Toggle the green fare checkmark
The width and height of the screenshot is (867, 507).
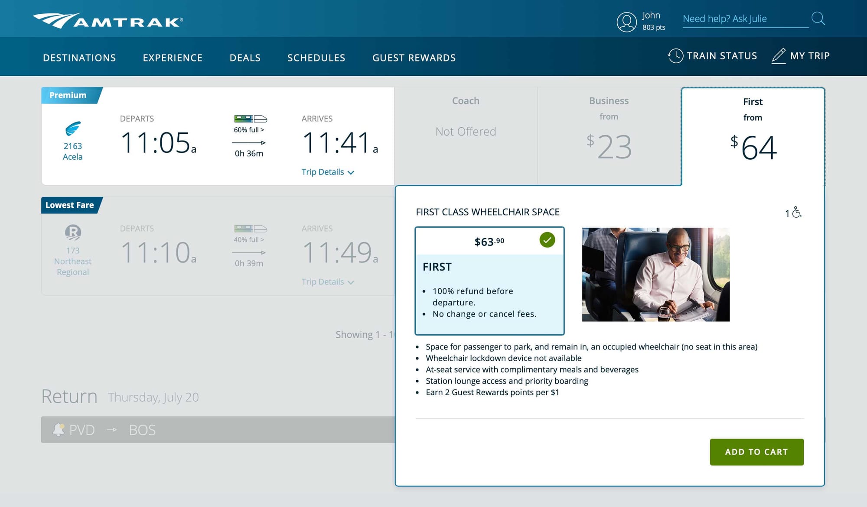[x=547, y=240]
